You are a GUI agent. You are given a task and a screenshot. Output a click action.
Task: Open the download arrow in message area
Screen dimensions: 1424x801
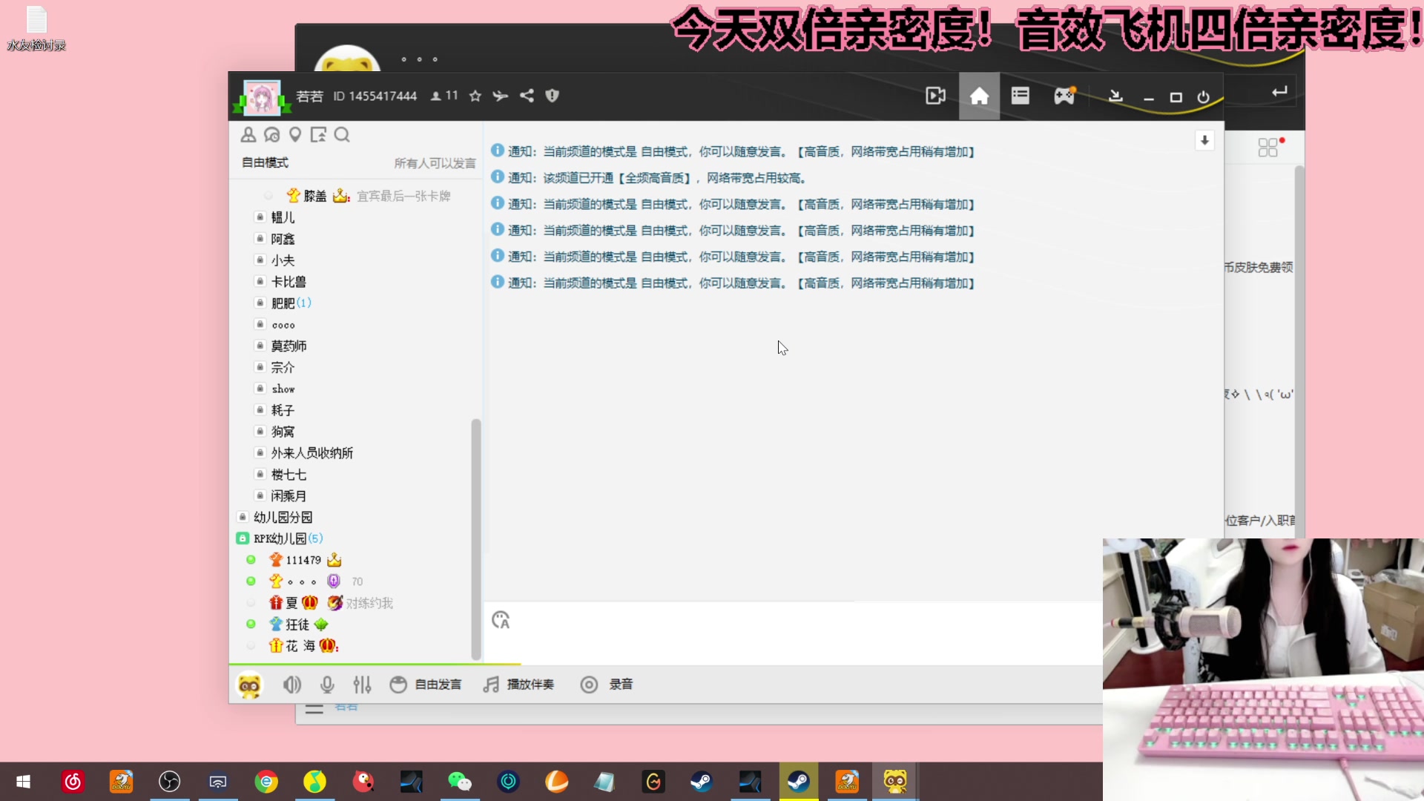coord(1204,140)
